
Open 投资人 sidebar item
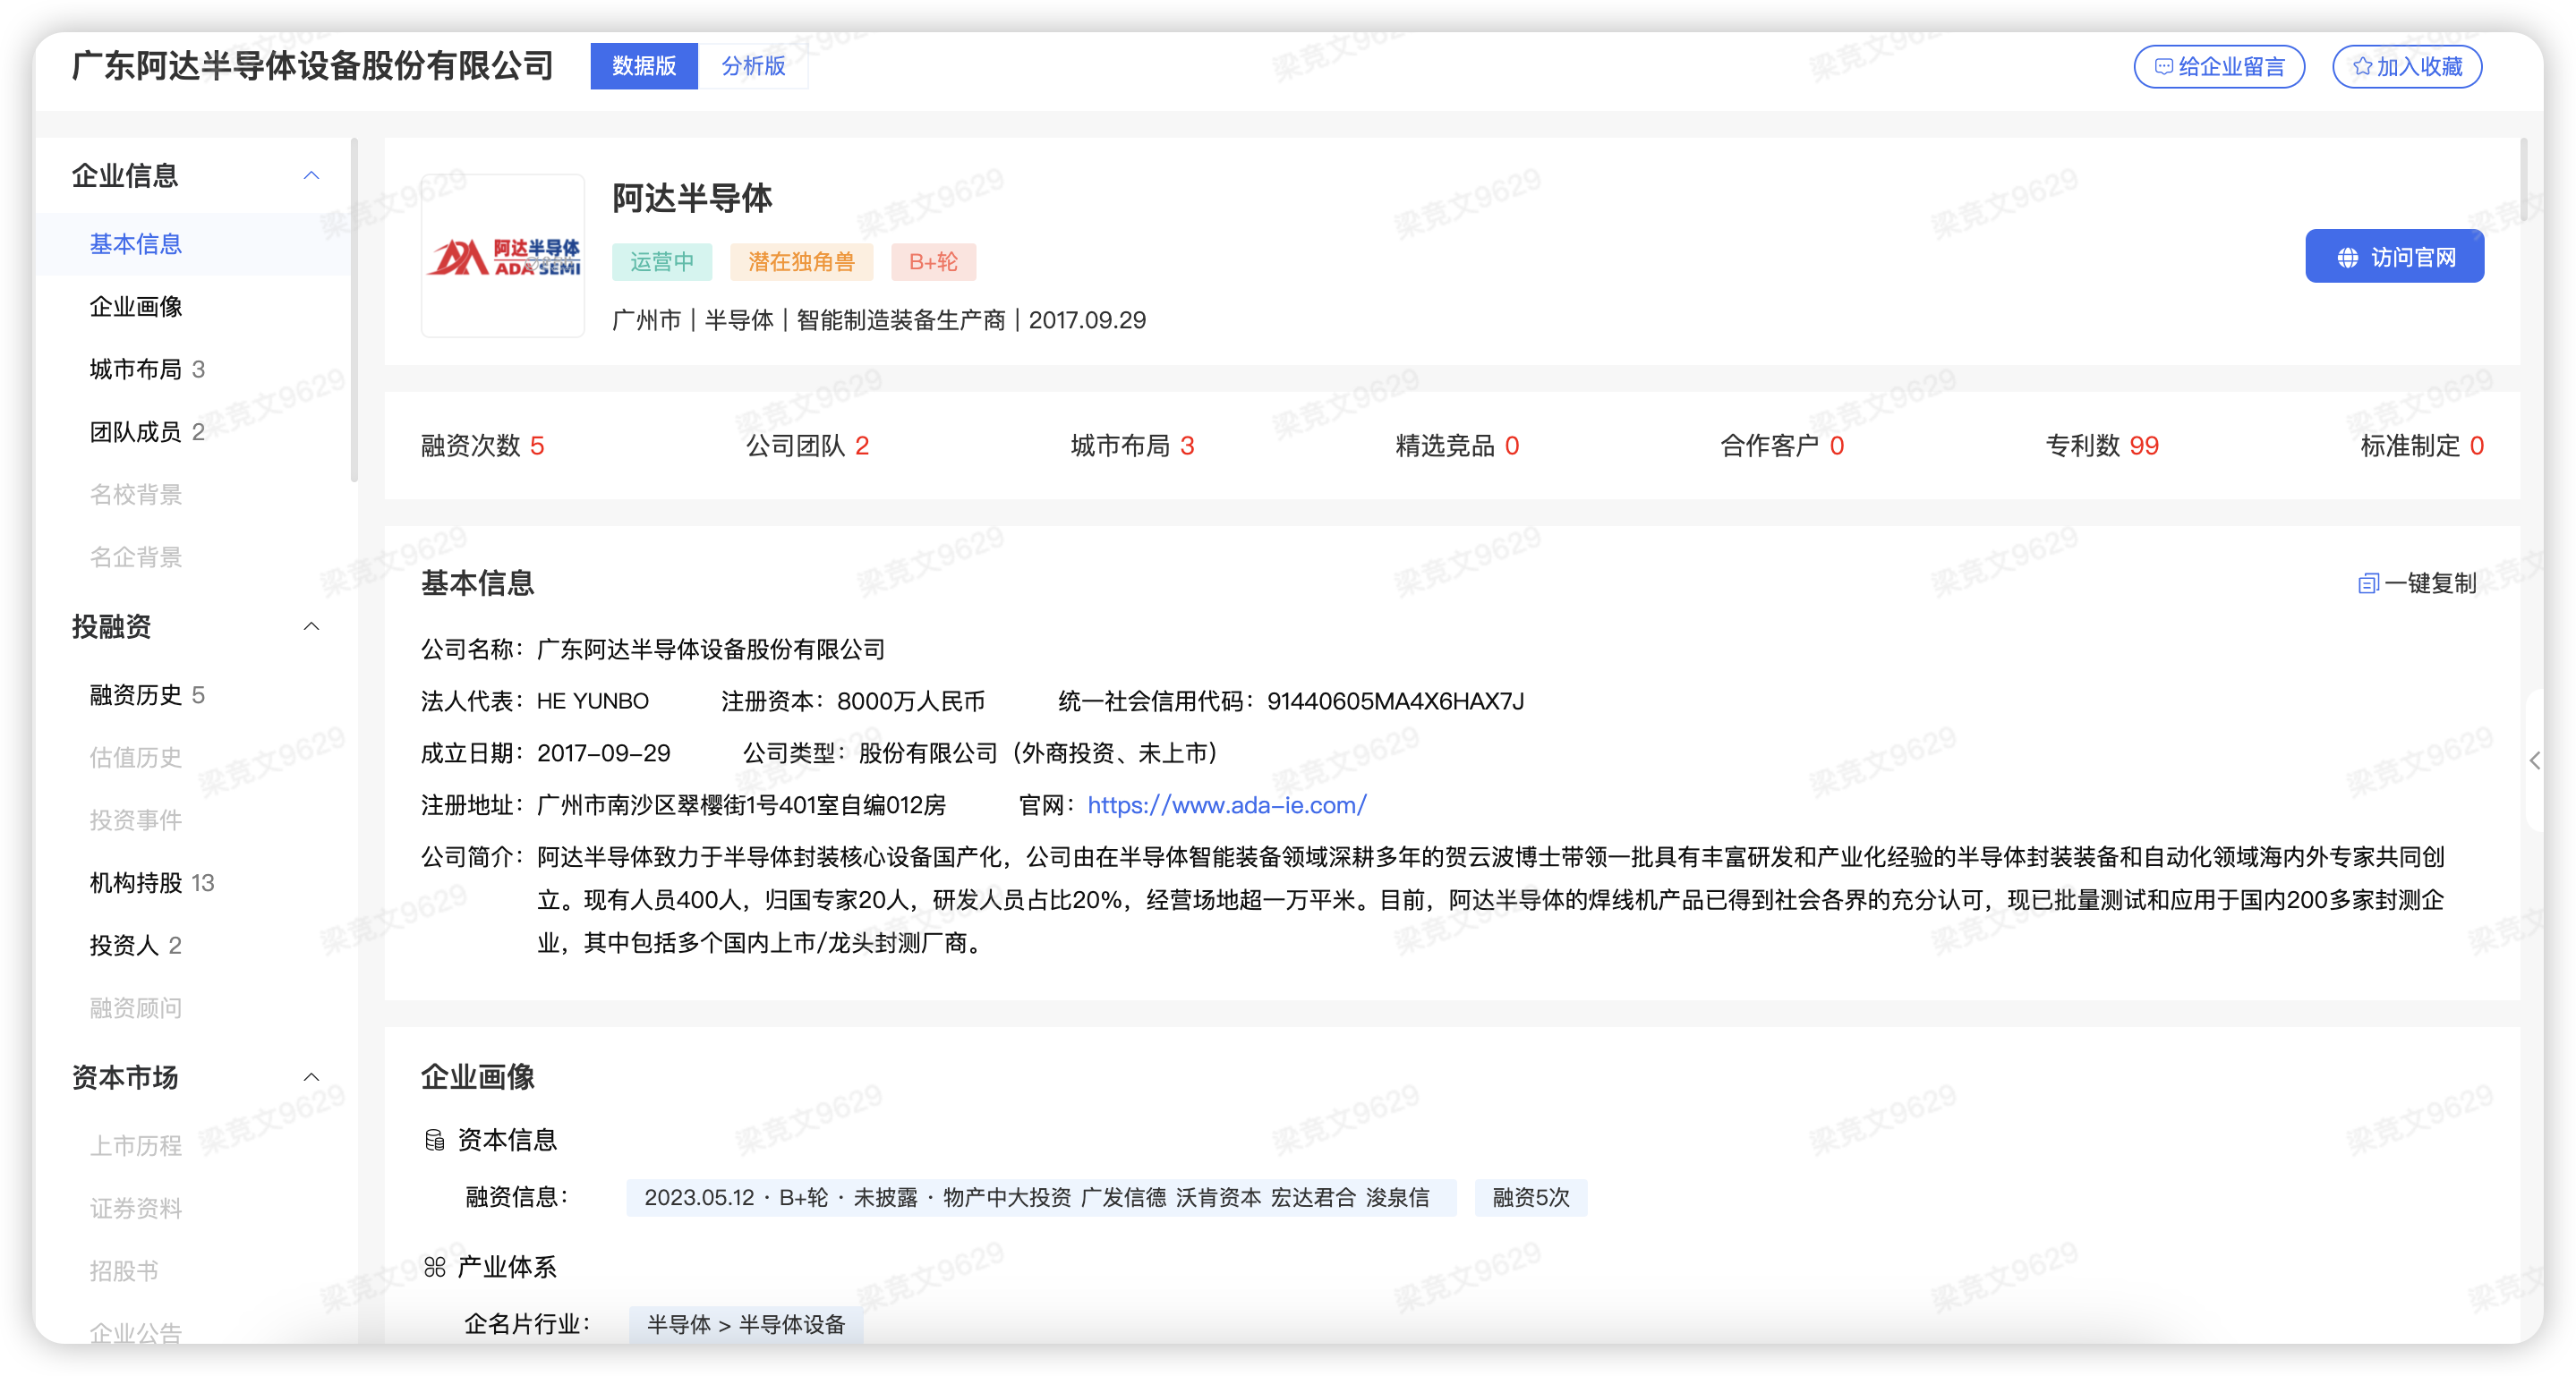point(135,946)
